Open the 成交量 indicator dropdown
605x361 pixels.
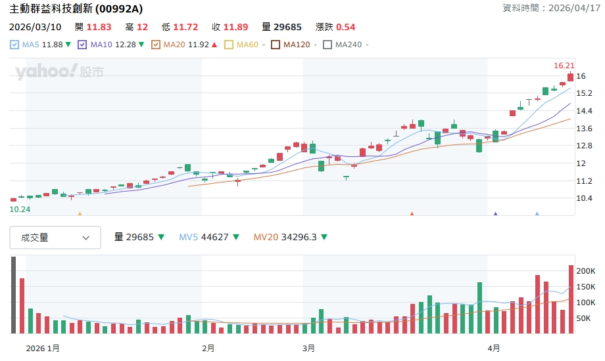point(55,238)
